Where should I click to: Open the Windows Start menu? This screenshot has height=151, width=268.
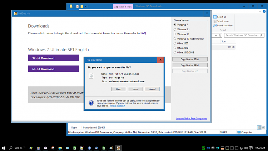[x=4, y=148]
